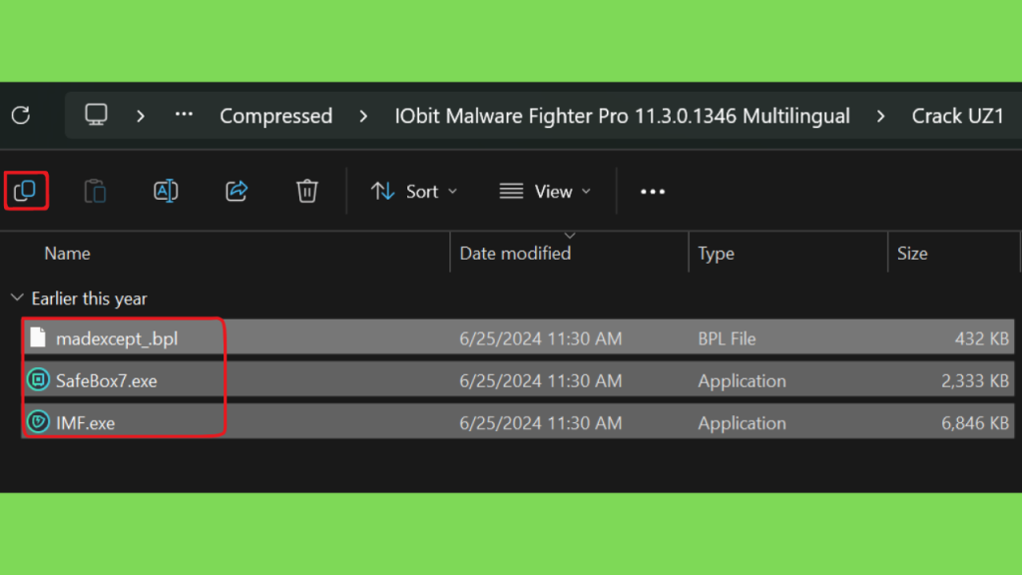Open the View dropdown menu
Viewport: 1022px width, 575px height.
[546, 191]
